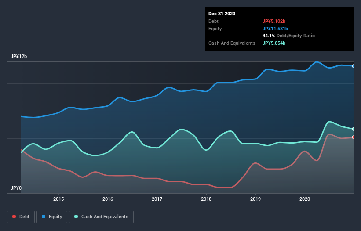361x231 pixels.
Task: Click the teal Cash And Equivalents legend dot
Action: (76, 217)
